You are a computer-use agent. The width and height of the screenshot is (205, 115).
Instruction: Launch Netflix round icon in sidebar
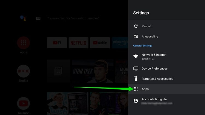click(24, 71)
